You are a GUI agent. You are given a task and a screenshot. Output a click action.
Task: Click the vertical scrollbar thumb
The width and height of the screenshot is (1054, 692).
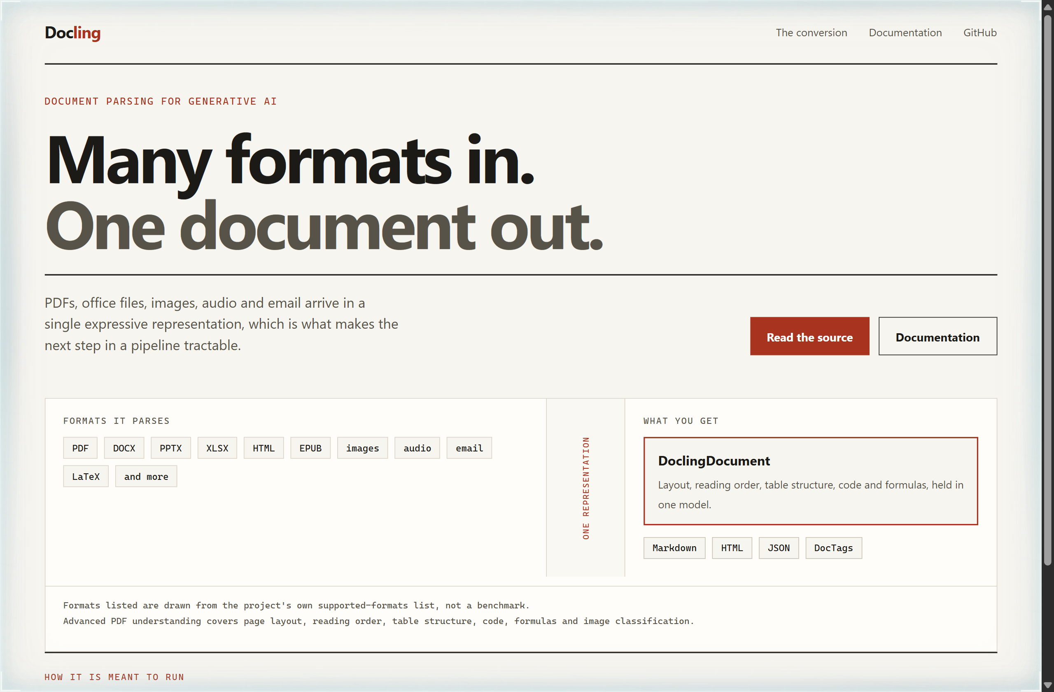pos(1047,291)
